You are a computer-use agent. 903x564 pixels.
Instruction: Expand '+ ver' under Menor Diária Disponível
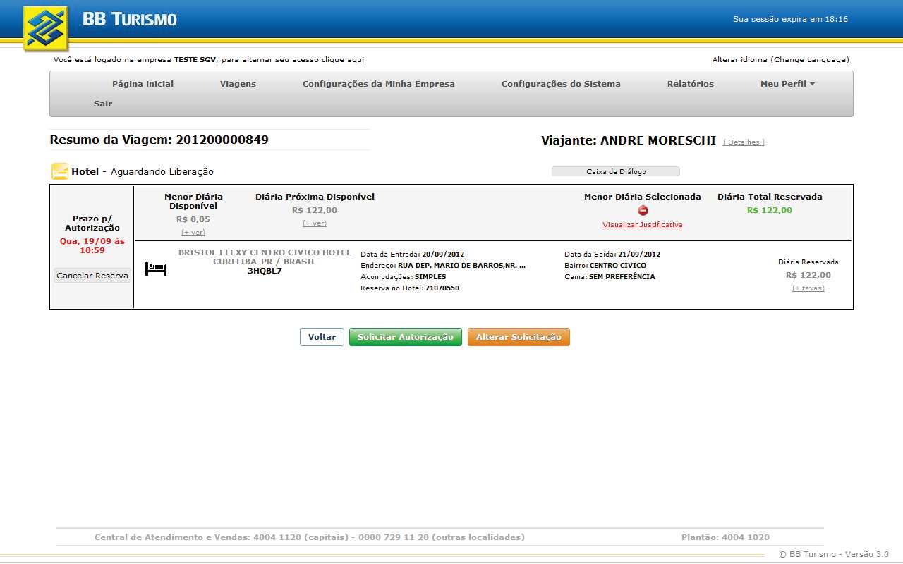[x=193, y=232]
